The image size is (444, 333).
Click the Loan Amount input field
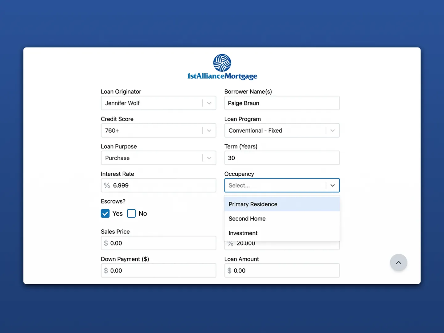(x=282, y=271)
